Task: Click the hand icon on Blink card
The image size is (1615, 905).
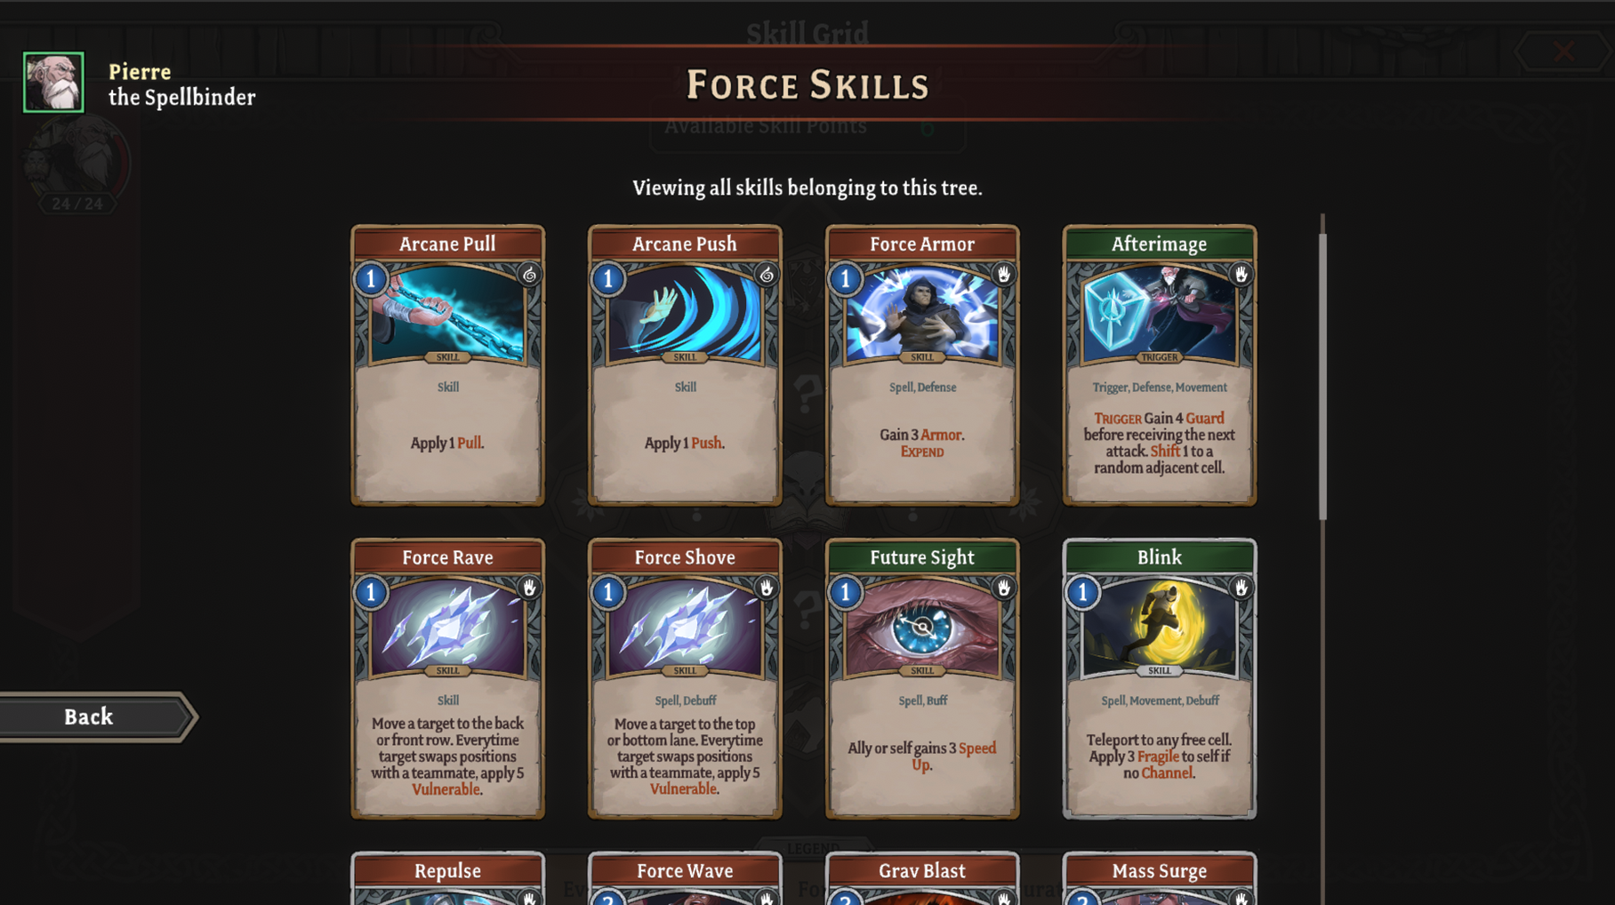Action: pos(1241,588)
